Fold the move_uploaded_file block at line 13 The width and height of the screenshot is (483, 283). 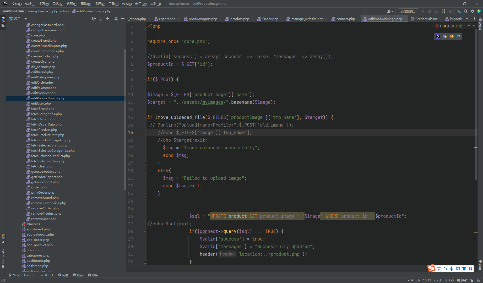coord(145,117)
